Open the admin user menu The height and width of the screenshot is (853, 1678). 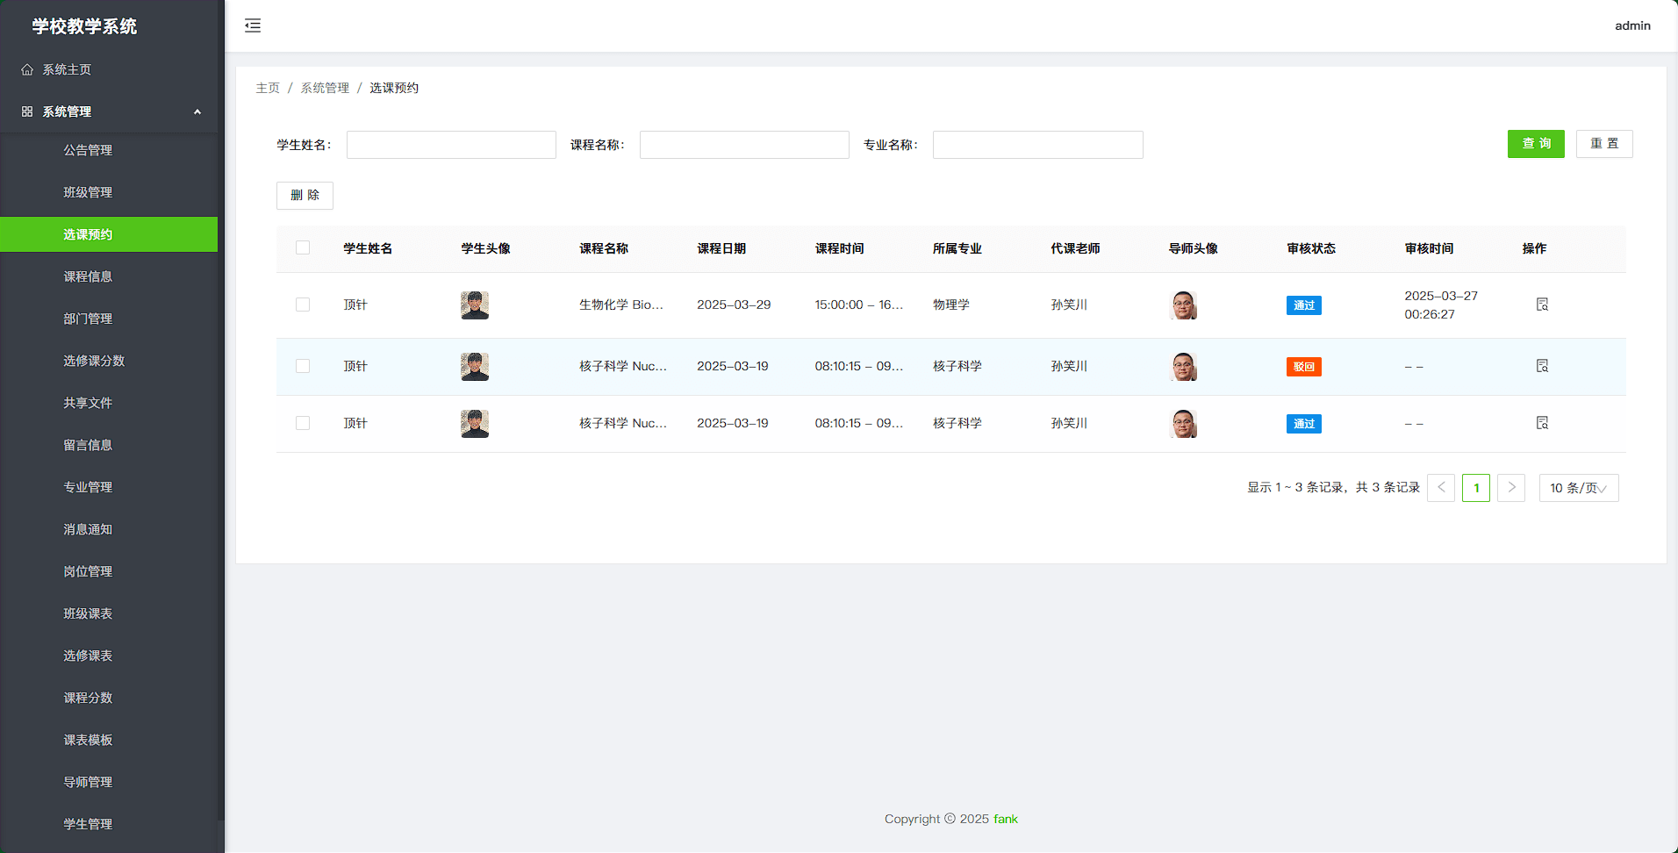coord(1631,25)
